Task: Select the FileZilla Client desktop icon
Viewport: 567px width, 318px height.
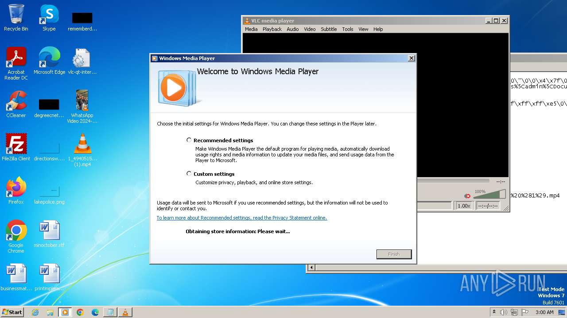Action: [16, 148]
